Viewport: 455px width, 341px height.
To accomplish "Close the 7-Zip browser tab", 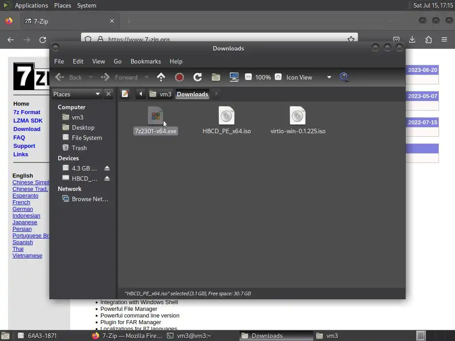I will tap(112, 21).
